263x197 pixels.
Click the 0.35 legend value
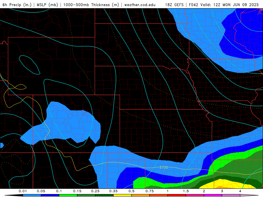tap(113, 191)
